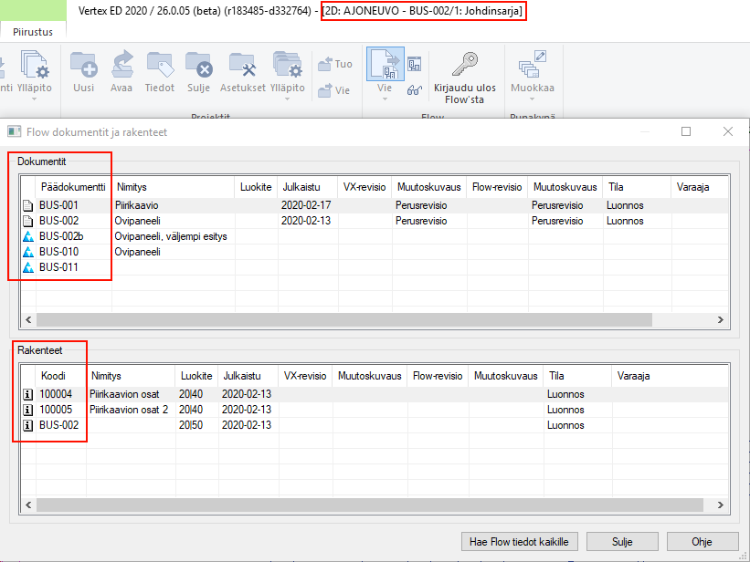Click the Ohje help button
Viewport: 750px width, 562px height.
tap(702, 541)
